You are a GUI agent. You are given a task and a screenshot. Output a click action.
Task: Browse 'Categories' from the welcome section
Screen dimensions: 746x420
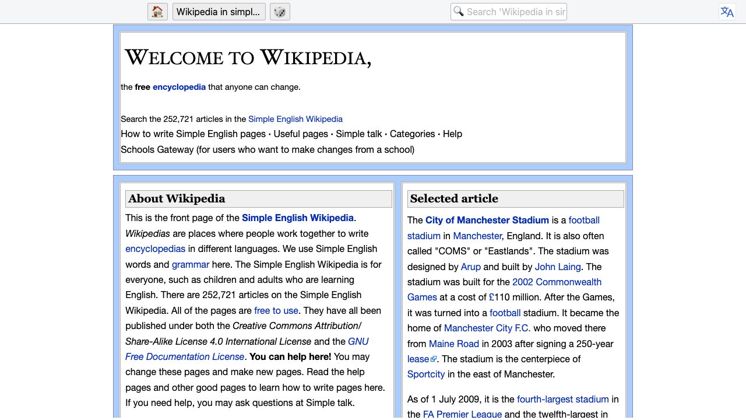[412, 134]
